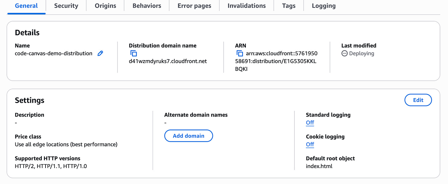448x184 pixels.
Task: Open the Origins tab
Action: point(106,6)
